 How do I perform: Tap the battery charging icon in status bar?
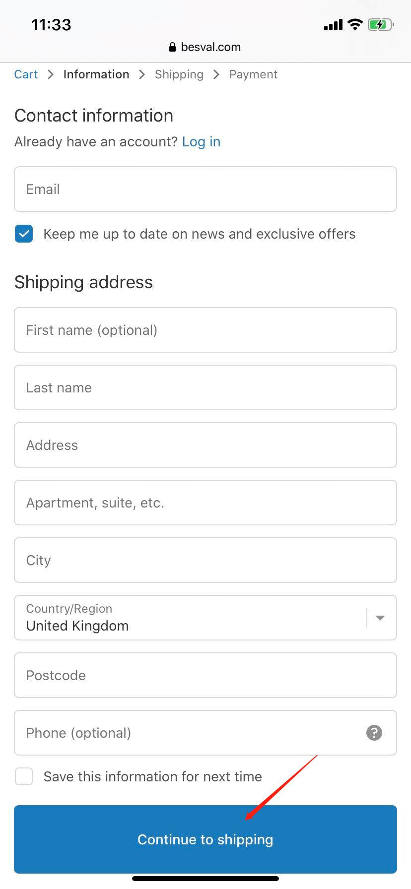pyautogui.click(x=380, y=24)
